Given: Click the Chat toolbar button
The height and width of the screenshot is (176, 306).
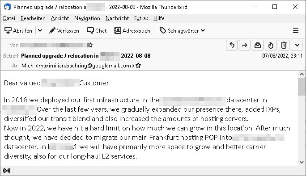Looking at the screenshot, I should [x=97, y=31].
